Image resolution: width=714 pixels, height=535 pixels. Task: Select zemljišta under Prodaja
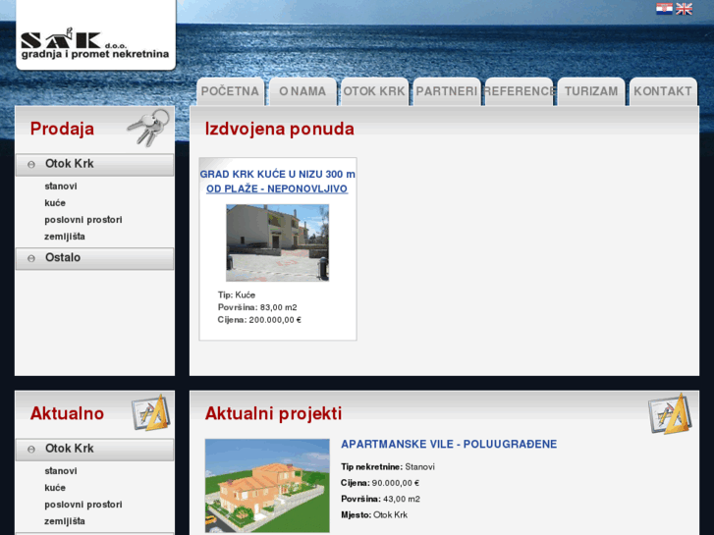[65, 237]
